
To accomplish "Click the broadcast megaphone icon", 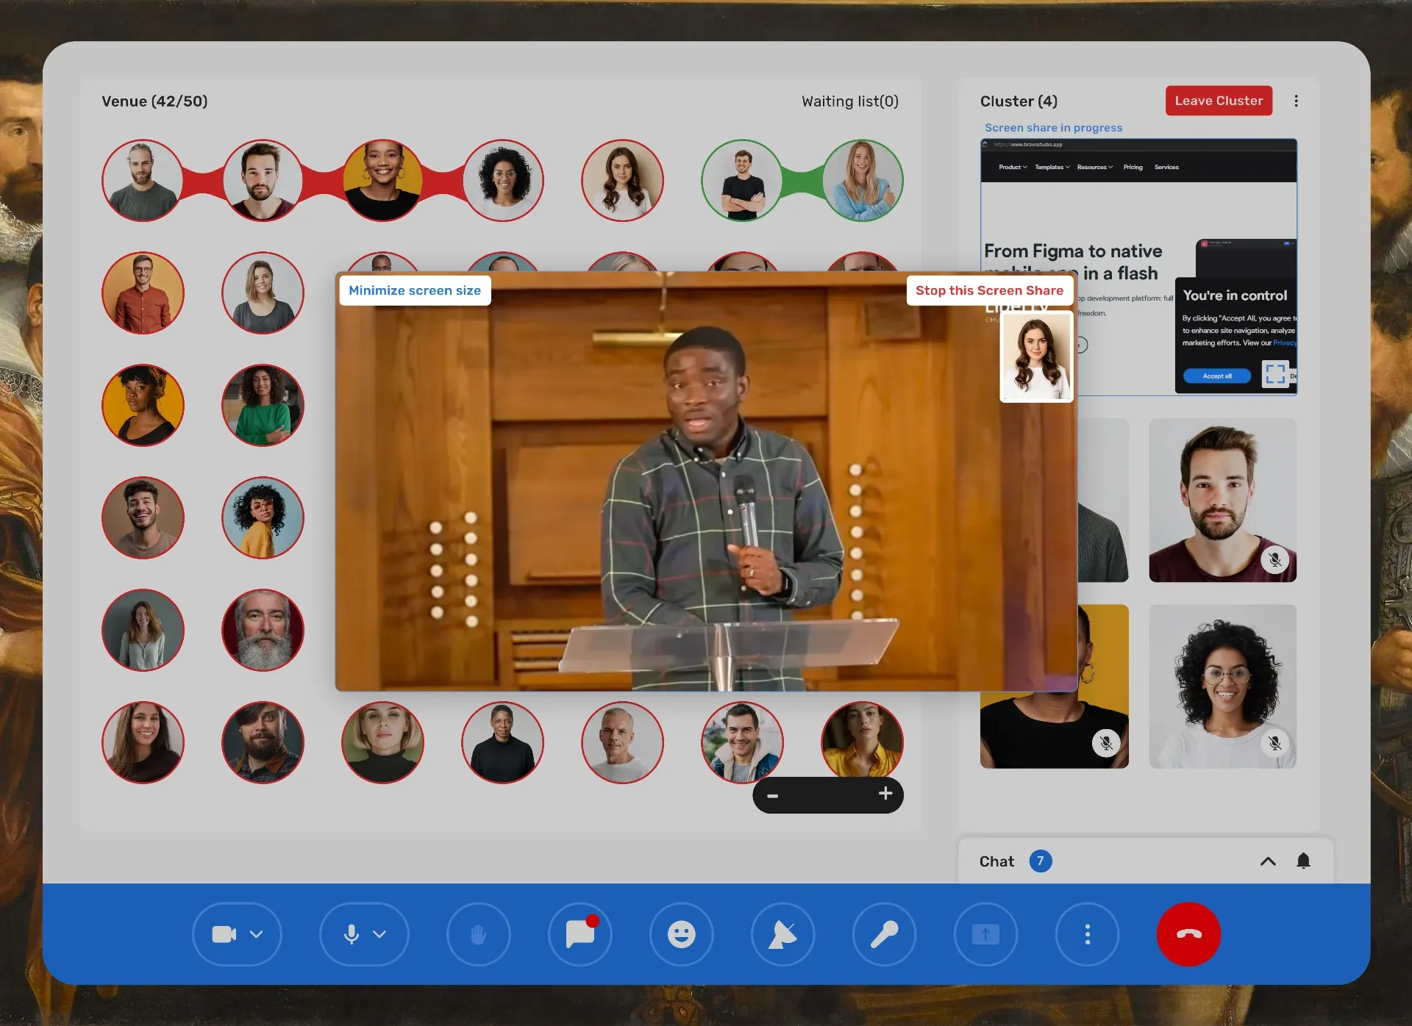I will (x=782, y=934).
